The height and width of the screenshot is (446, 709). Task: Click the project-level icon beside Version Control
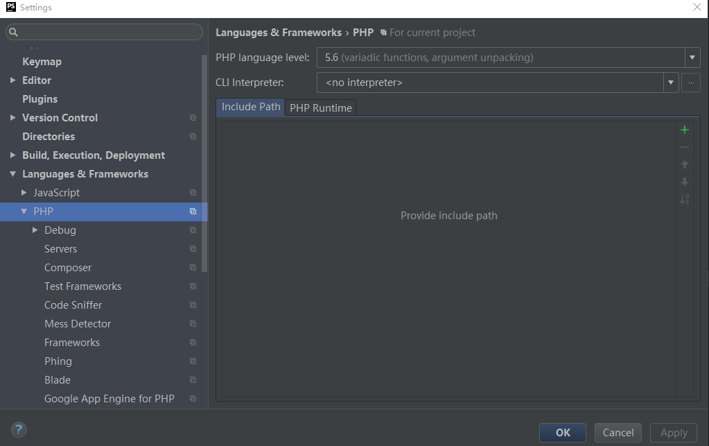click(193, 118)
